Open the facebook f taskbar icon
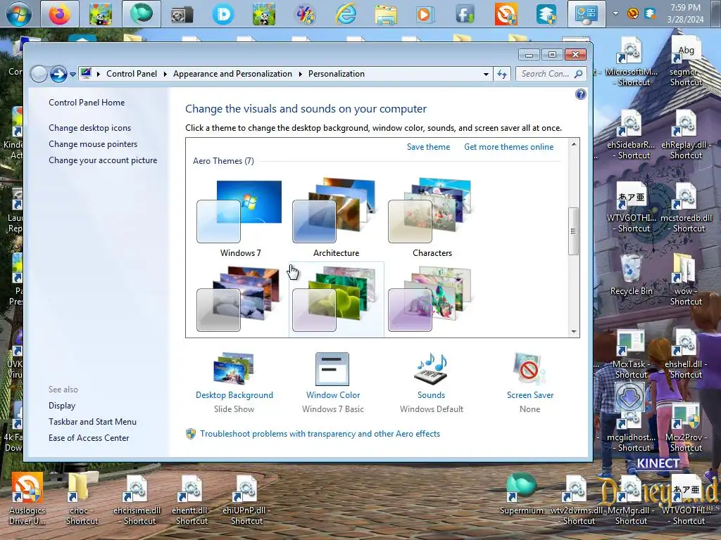 click(465, 14)
